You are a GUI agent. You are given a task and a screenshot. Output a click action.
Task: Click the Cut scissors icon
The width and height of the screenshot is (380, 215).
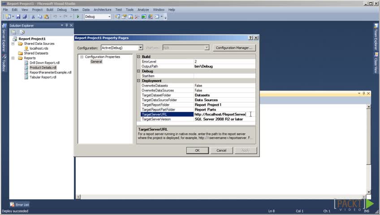coord(33,17)
